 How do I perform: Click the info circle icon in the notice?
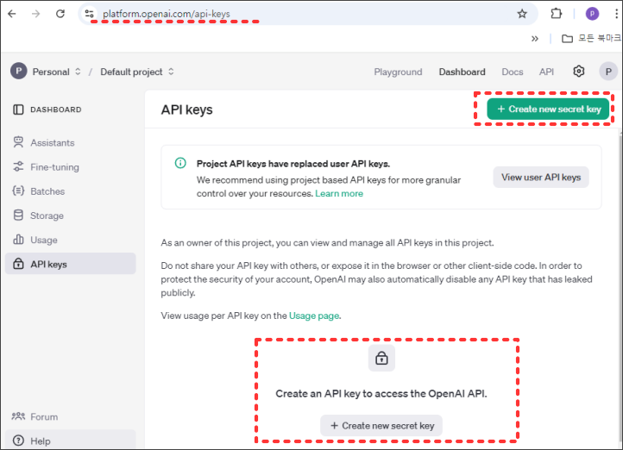[x=180, y=163]
